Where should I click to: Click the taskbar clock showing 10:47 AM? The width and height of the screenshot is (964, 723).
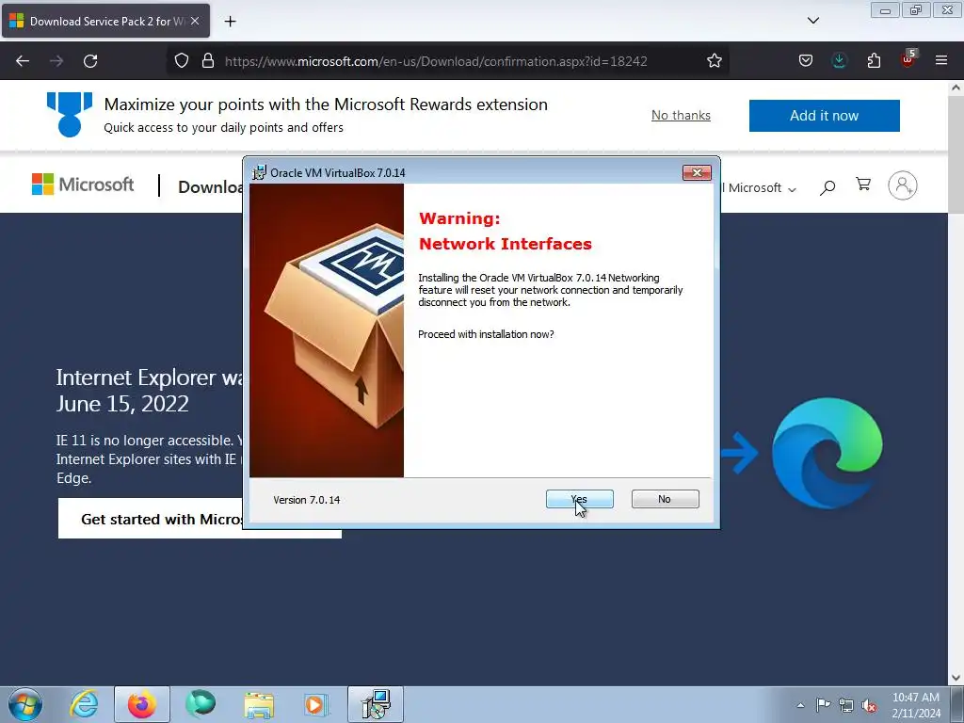(x=915, y=705)
